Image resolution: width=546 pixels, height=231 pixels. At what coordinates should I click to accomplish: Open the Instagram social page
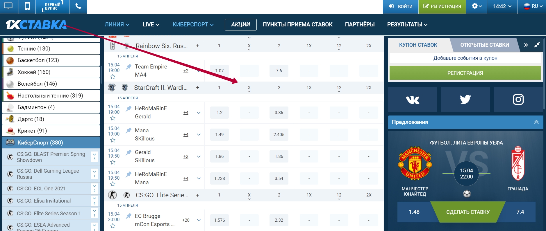[x=518, y=100]
